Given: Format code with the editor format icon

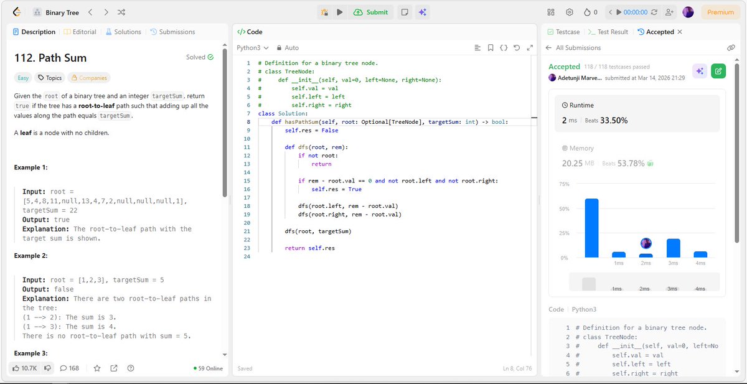Looking at the screenshot, I should click(x=477, y=47).
